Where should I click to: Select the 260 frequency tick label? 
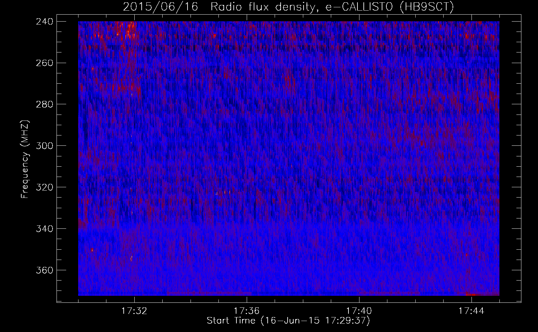(45, 63)
